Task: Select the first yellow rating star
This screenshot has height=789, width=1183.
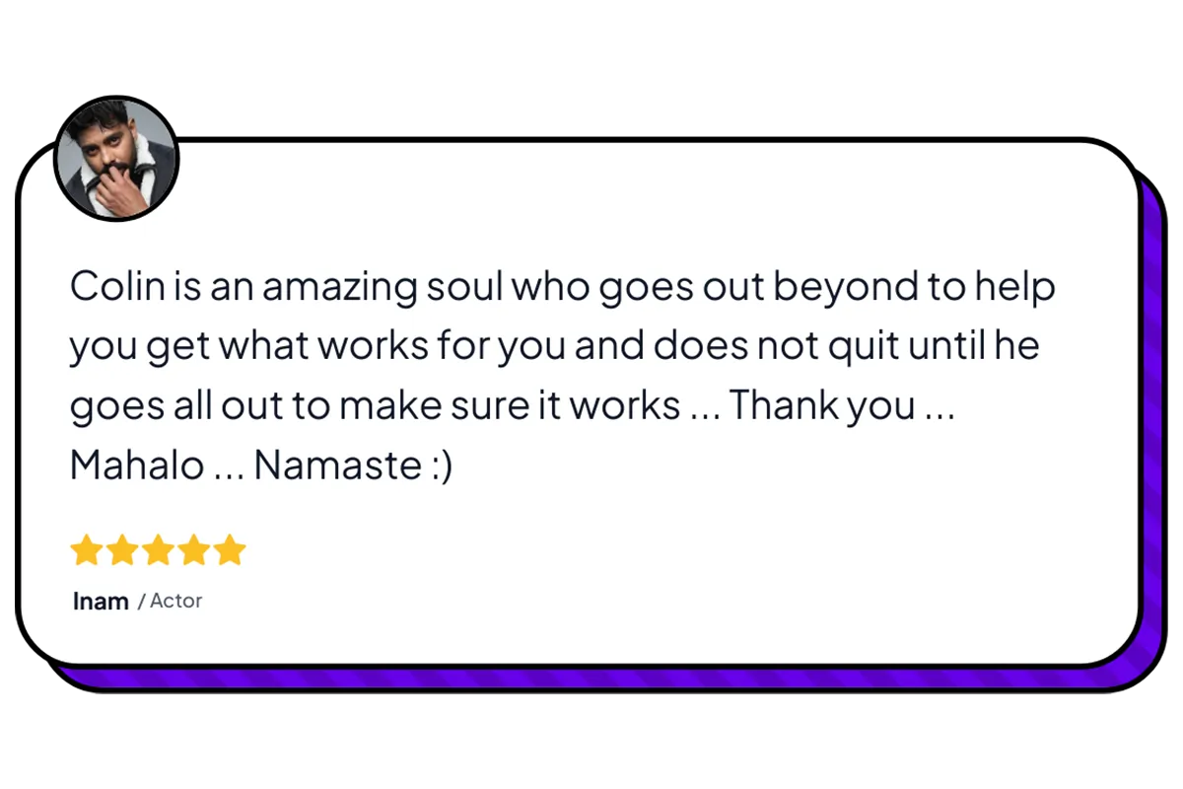Action: pyautogui.click(x=87, y=550)
